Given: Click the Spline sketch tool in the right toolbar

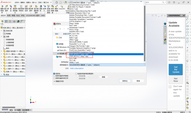Looking at the screenshot, I should [187, 38].
